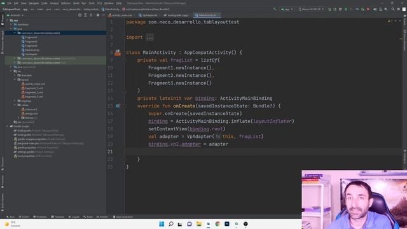Screen dimensions: 407x229
Task: Open Project panel options gear
Action: point(98,15)
